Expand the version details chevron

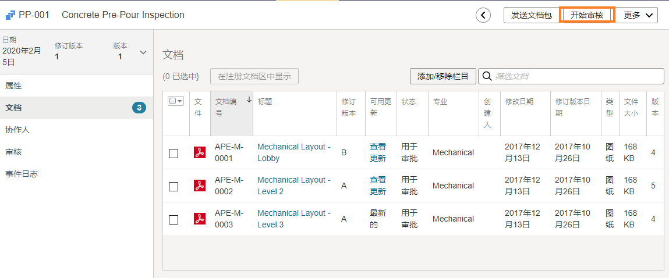(143, 52)
